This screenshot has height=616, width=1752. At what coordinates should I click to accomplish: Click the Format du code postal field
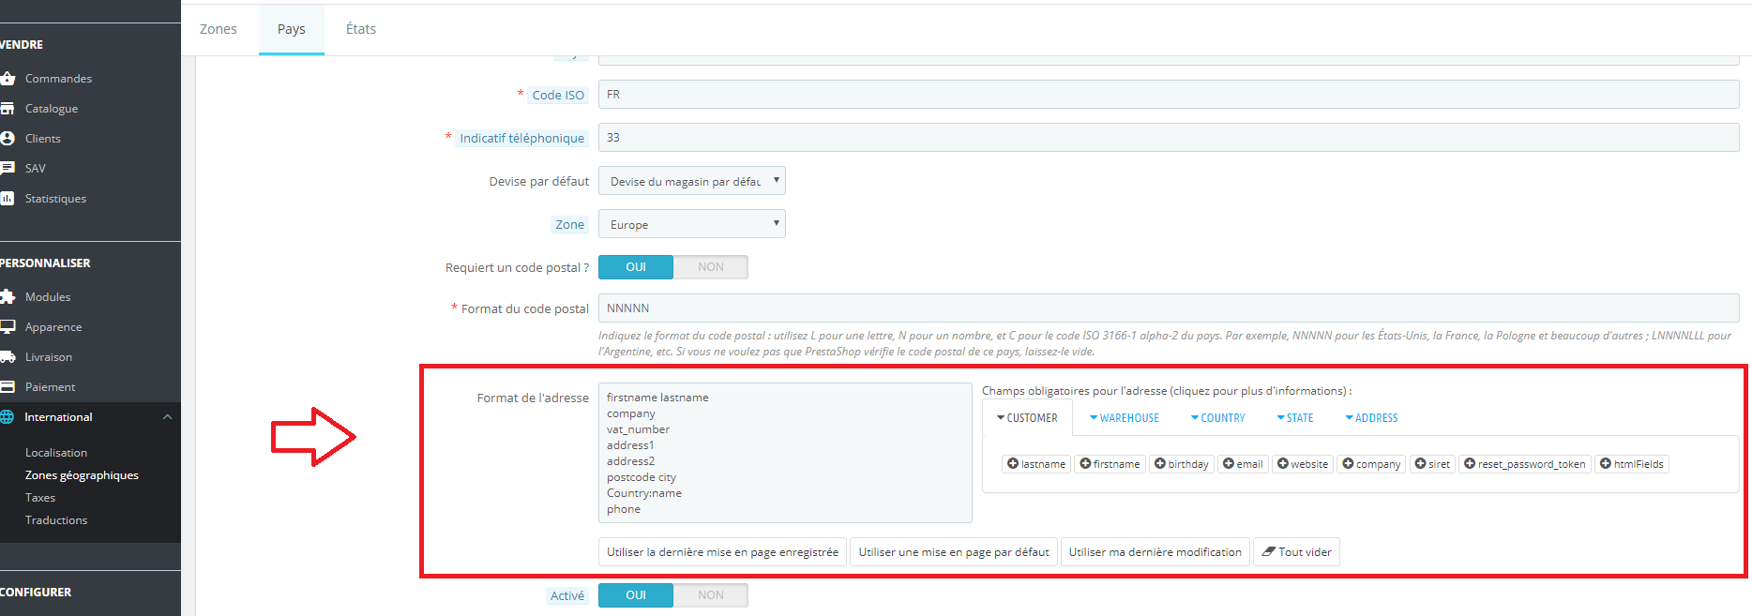coord(1169,308)
